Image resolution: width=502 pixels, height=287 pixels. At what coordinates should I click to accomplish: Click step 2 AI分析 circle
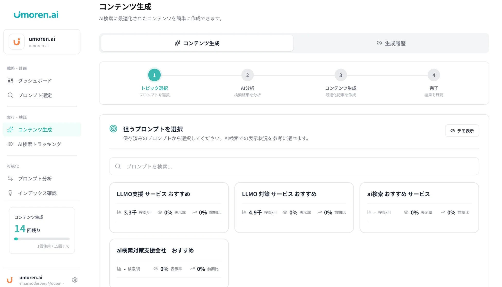247,75
